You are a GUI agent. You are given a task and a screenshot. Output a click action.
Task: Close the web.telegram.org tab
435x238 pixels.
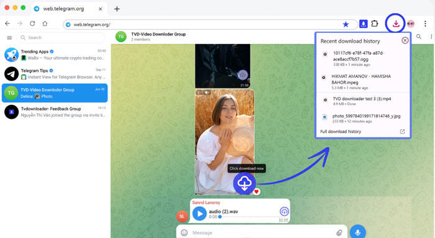101,9
